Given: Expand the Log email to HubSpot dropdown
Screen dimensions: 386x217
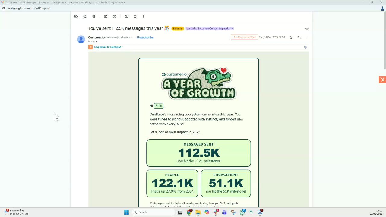Looking at the screenshot, I should [122, 47].
